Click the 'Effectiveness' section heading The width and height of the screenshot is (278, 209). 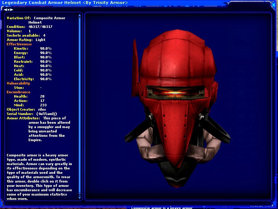(19, 44)
